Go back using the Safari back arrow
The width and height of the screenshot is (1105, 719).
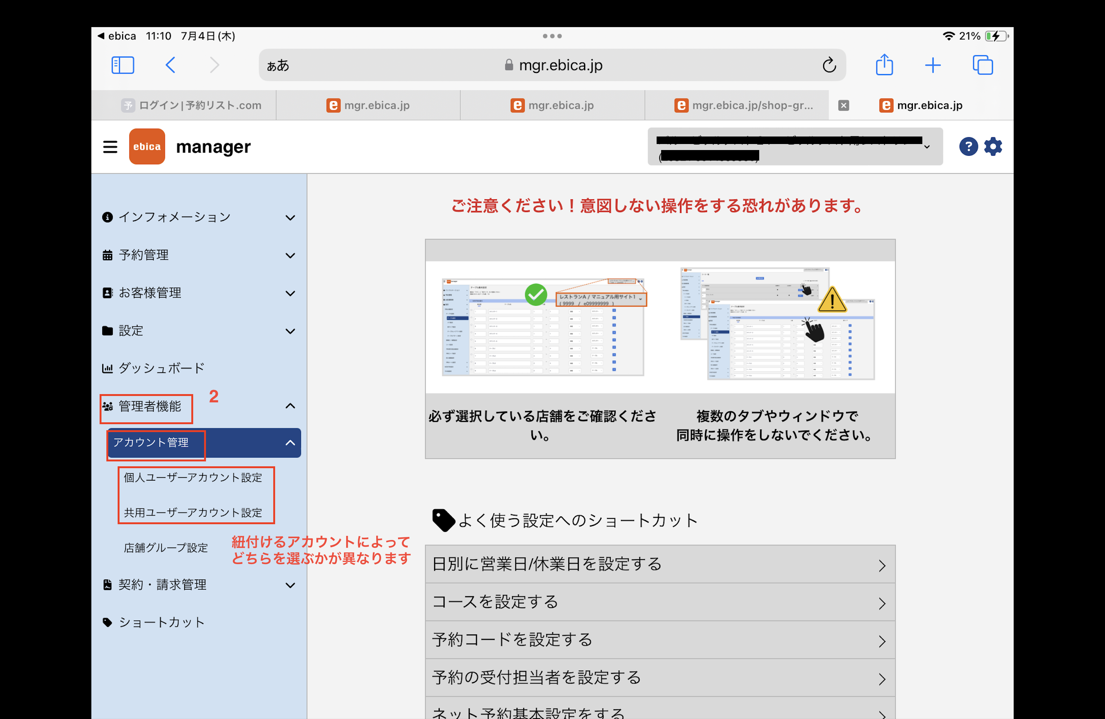[x=170, y=65]
